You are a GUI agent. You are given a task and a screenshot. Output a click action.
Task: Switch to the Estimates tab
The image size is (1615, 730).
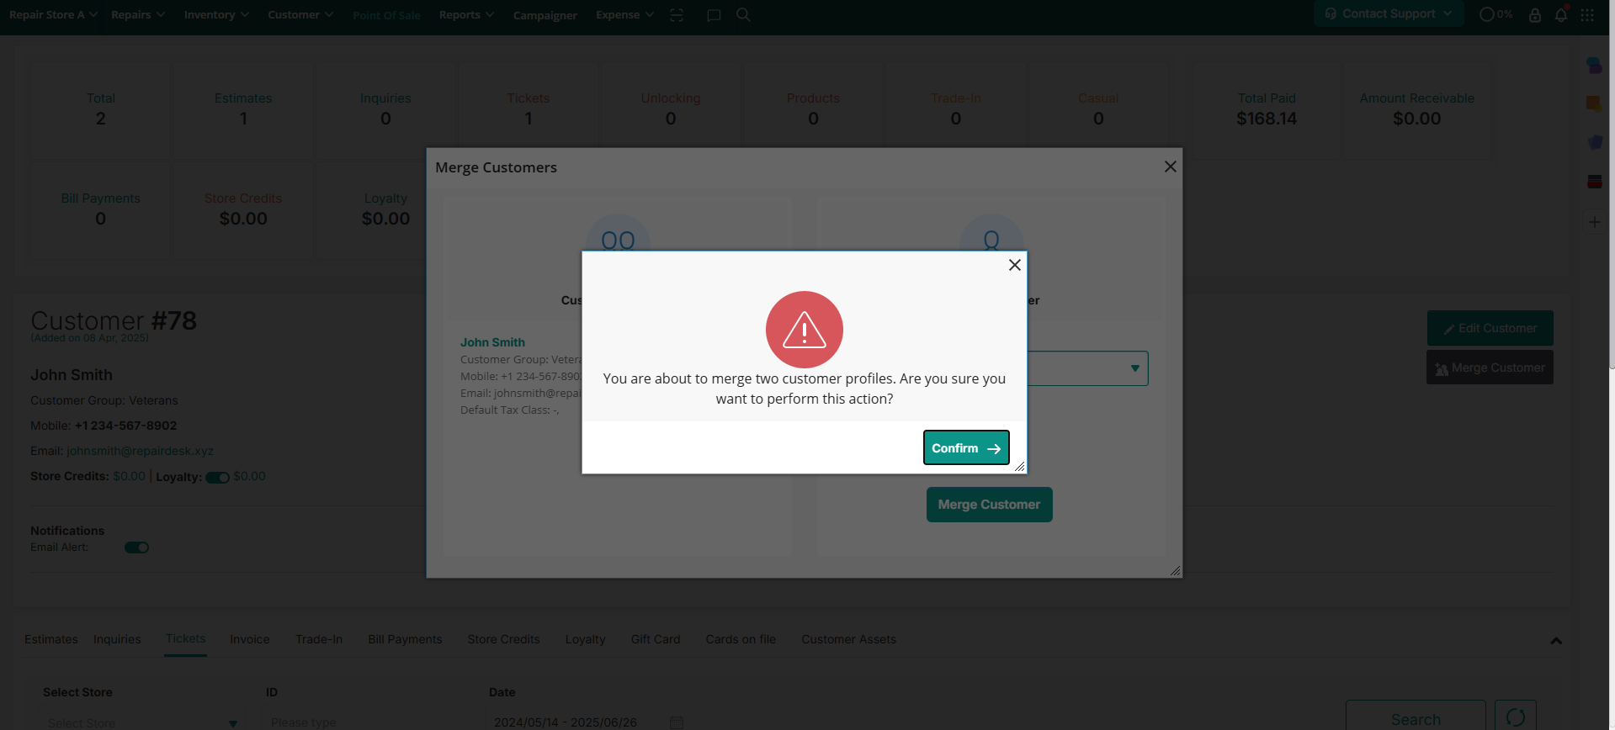pyautogui.click(x=51, y=639)
